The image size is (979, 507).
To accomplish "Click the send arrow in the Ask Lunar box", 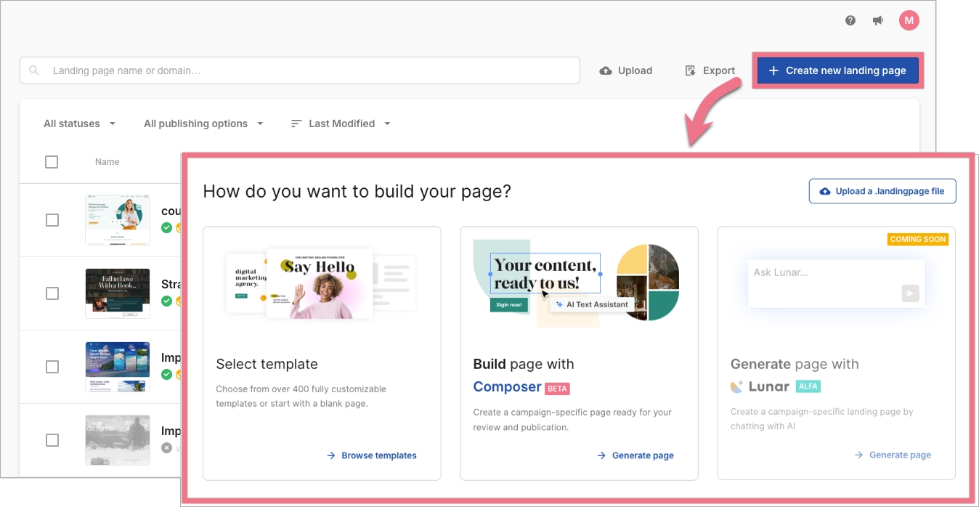I will point(910,293).
